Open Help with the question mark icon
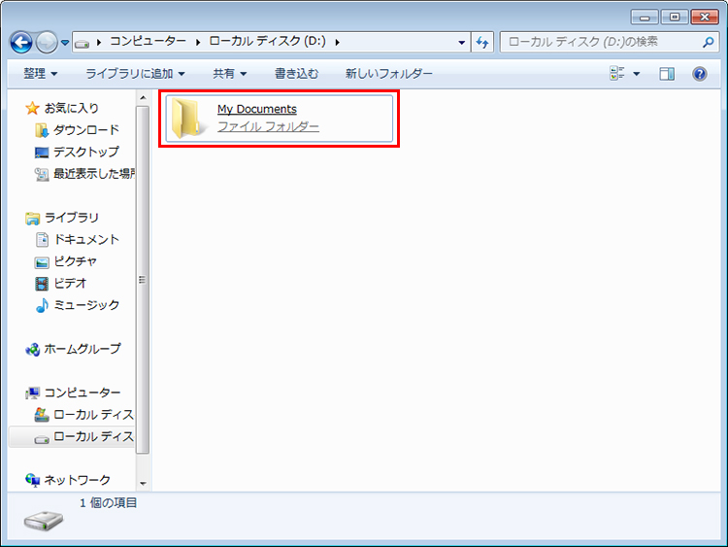This screenshot has width=728, height=547. [x=699, y=74]
